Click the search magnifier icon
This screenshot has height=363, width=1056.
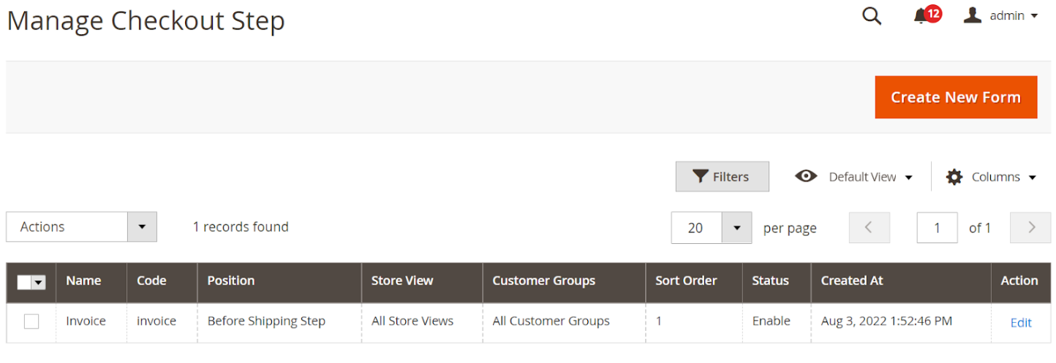[x=872, y=16]
